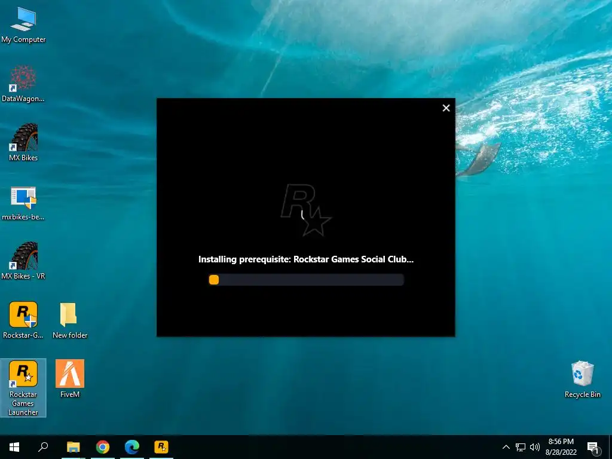
Task: Open the Windows Start menu
Action: point(14,447)
